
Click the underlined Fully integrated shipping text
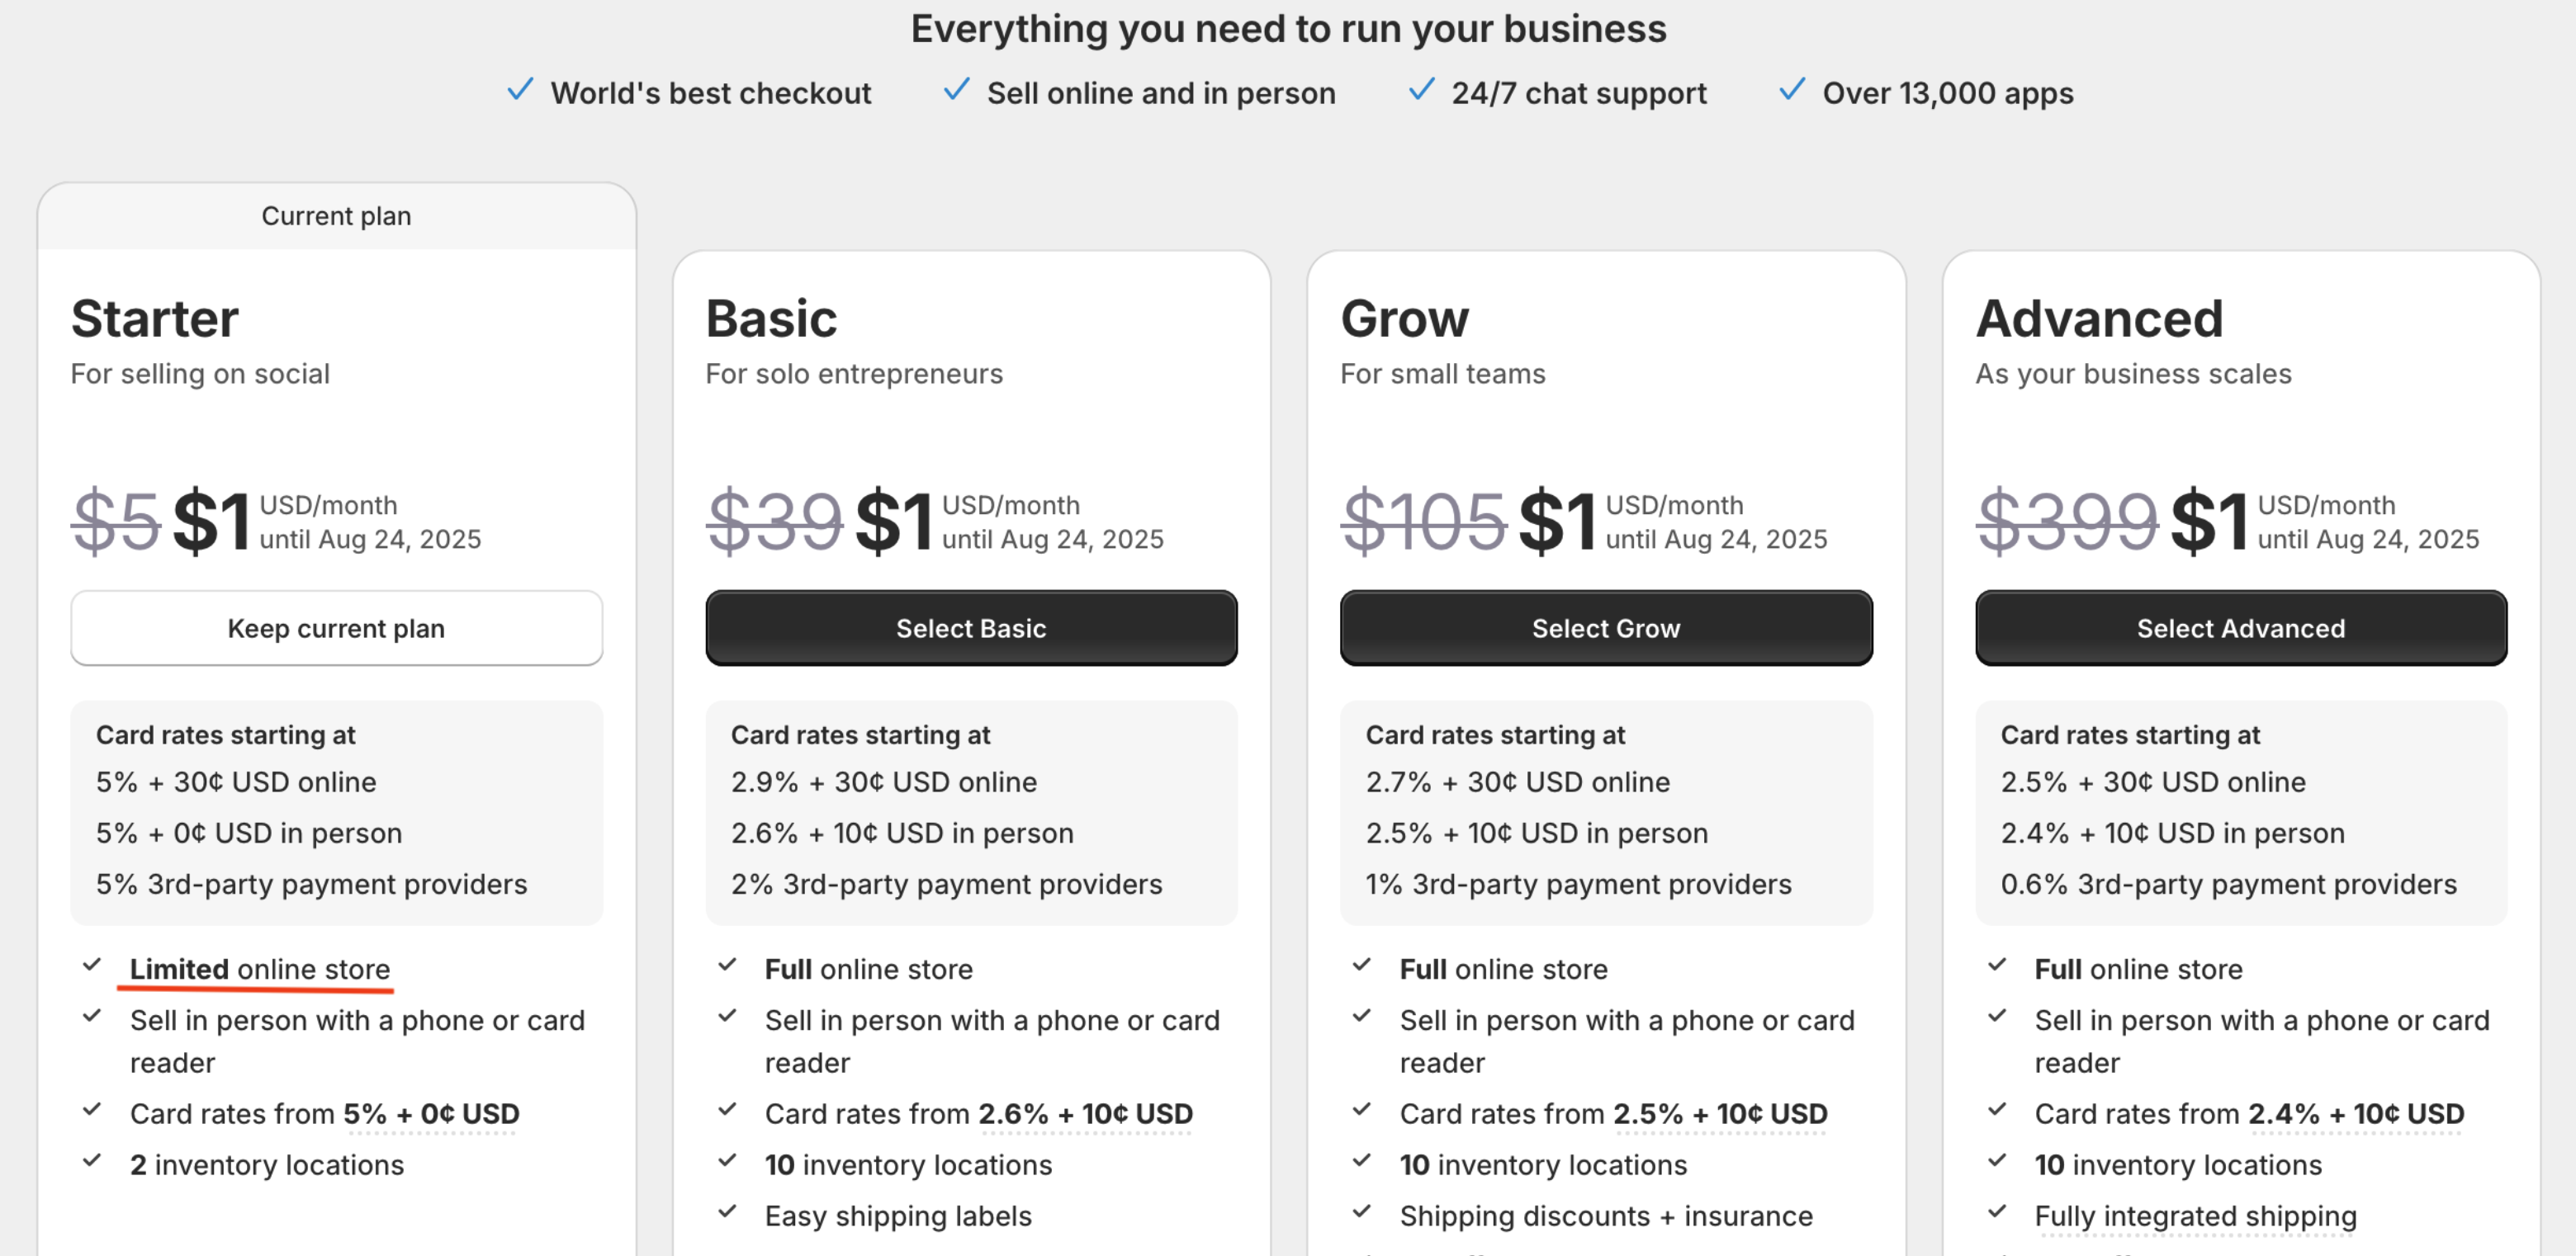click(x=2195, y=1217)
